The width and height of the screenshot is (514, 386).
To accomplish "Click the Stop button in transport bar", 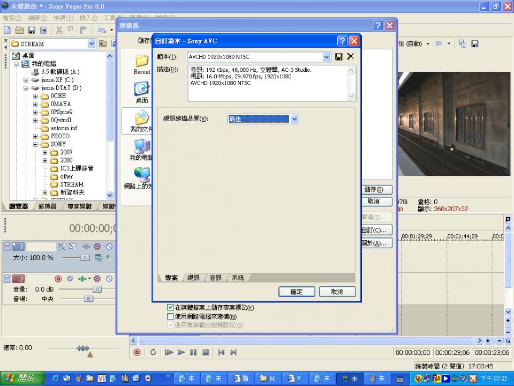I will point(206,352).
